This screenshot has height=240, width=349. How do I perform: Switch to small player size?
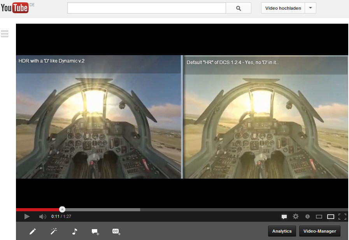tap(319, 217)
